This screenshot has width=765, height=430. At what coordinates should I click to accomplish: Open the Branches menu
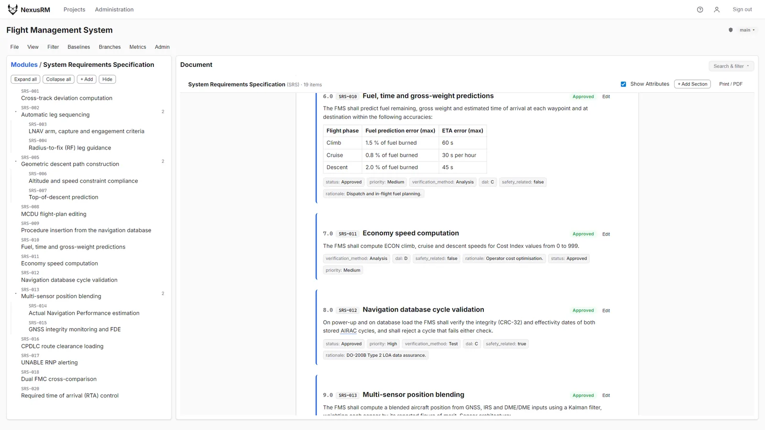(109, 47)
